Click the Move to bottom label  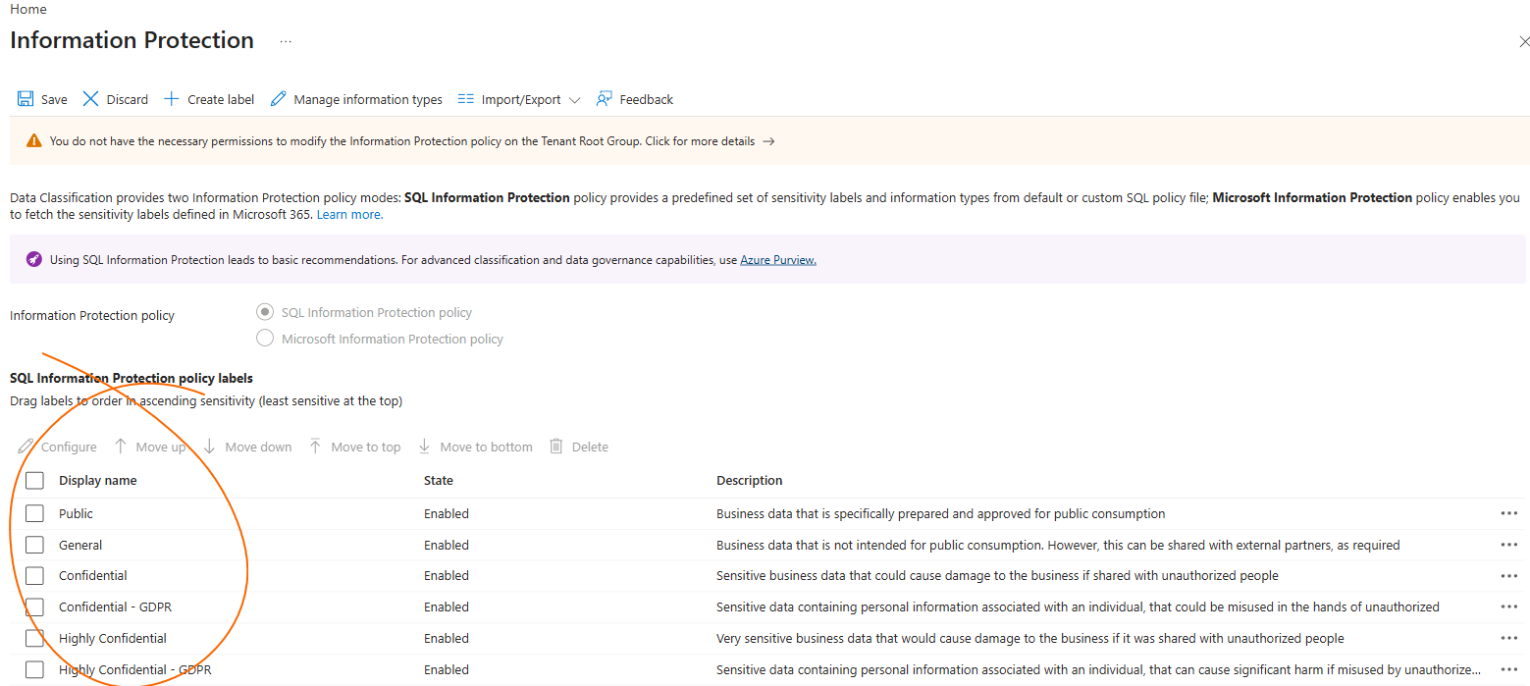click(487, 447)
